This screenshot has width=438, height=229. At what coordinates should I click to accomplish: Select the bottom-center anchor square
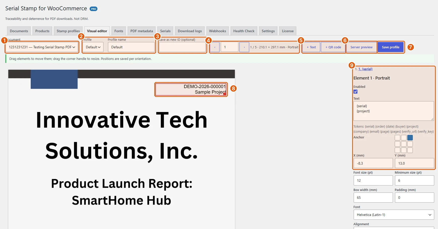coord(404,150)
